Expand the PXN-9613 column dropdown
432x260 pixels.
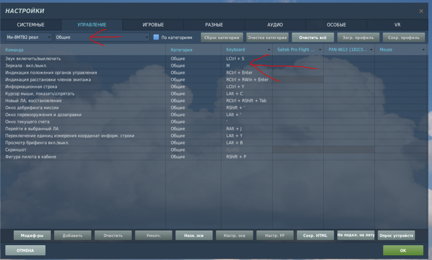coord(371,50)
